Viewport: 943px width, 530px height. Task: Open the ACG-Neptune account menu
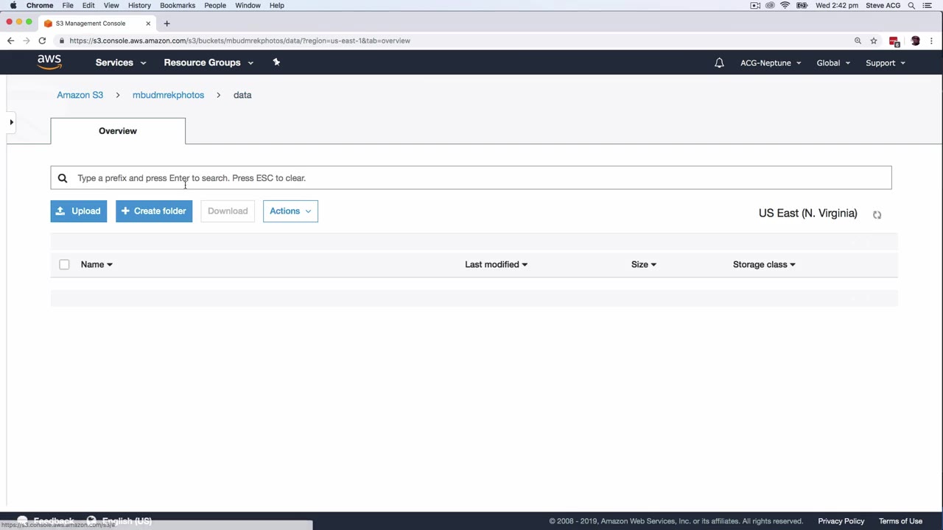click(771, 63)
